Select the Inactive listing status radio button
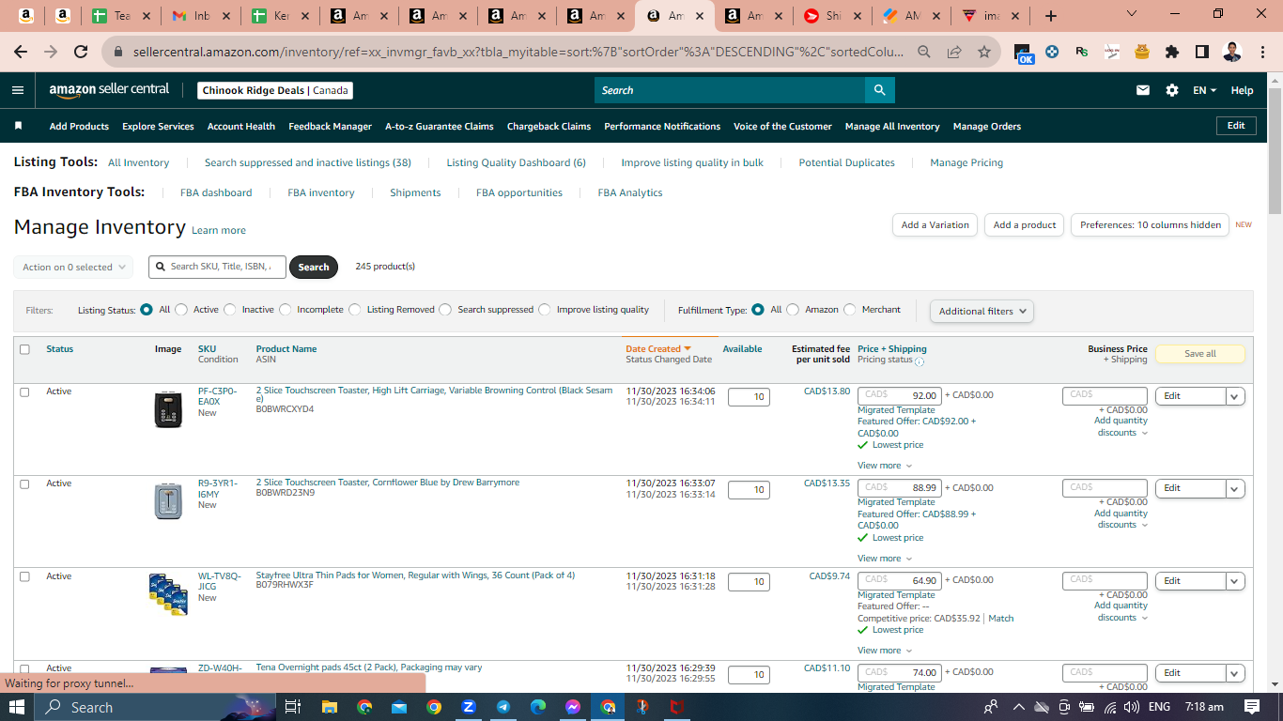Screen dimensions: 1283x721 click(230, 310)
